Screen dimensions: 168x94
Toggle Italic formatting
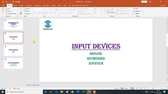point(37,13)
